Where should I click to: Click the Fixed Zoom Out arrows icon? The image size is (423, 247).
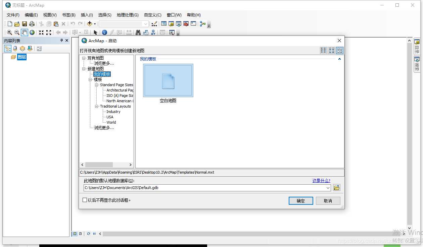click(49, 33)
